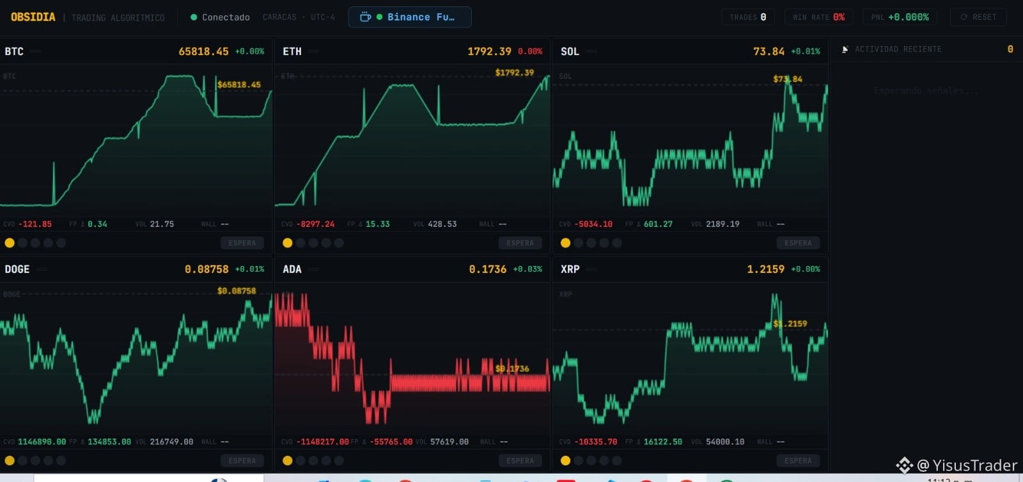Click the SOL FP value 601.27

point(658,224)
